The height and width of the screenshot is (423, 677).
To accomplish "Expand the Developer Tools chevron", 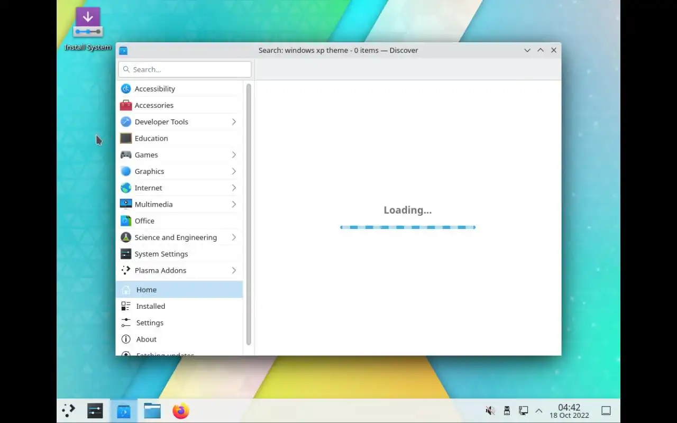I will point(234,122).
